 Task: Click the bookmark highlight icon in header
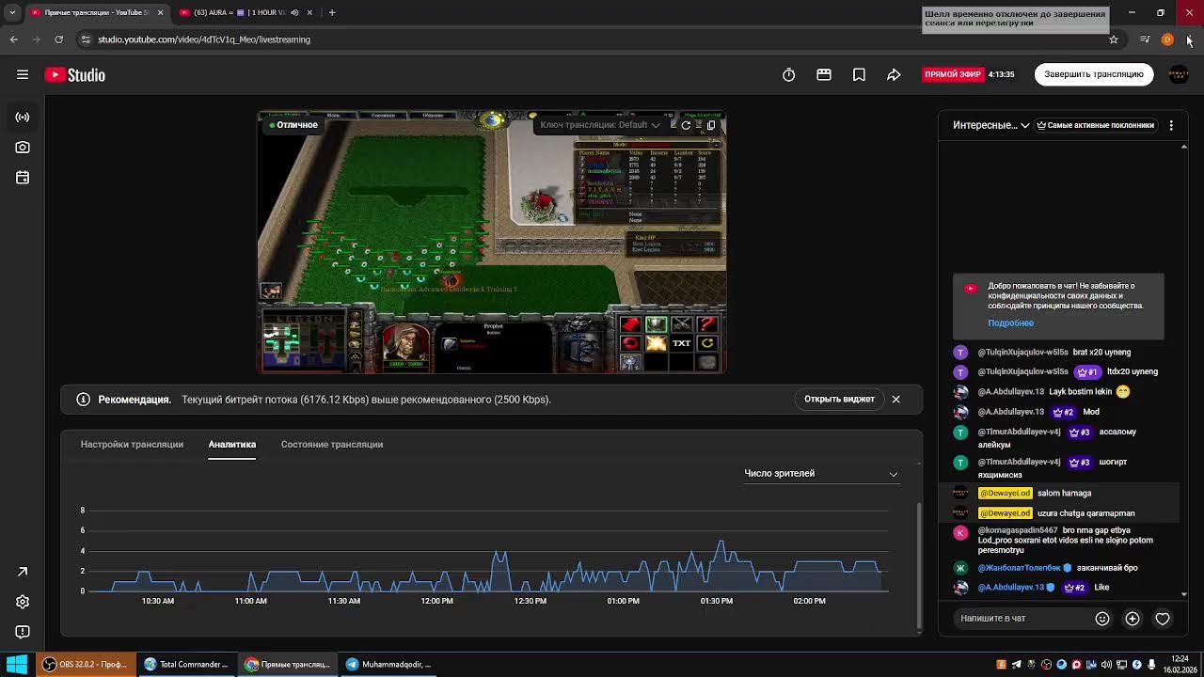tap(859, 75)
